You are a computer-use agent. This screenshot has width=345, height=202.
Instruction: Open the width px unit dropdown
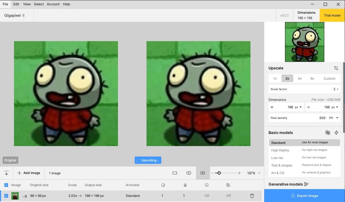coord(298,107)
